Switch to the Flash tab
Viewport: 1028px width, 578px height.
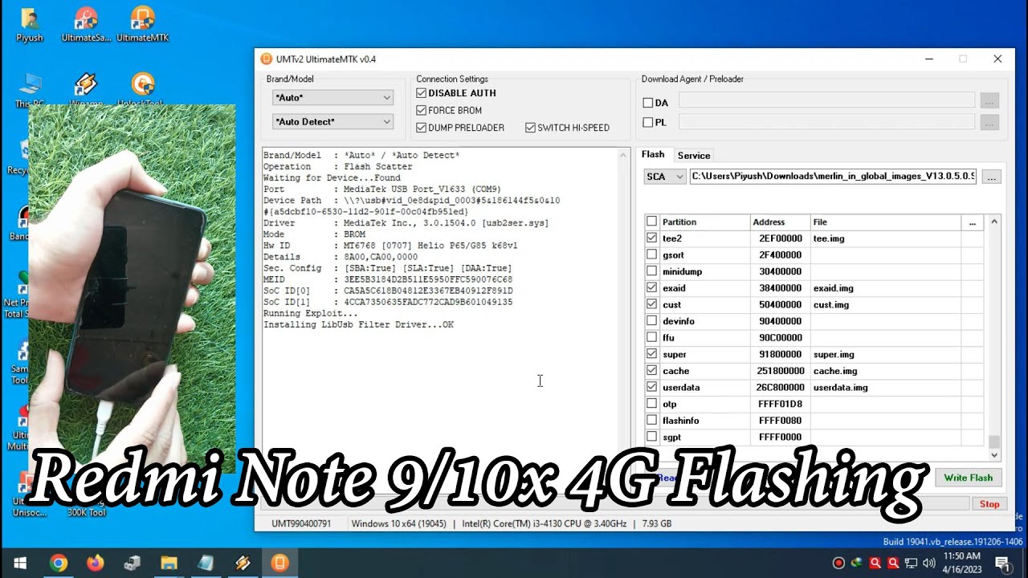tap(653, 155)
